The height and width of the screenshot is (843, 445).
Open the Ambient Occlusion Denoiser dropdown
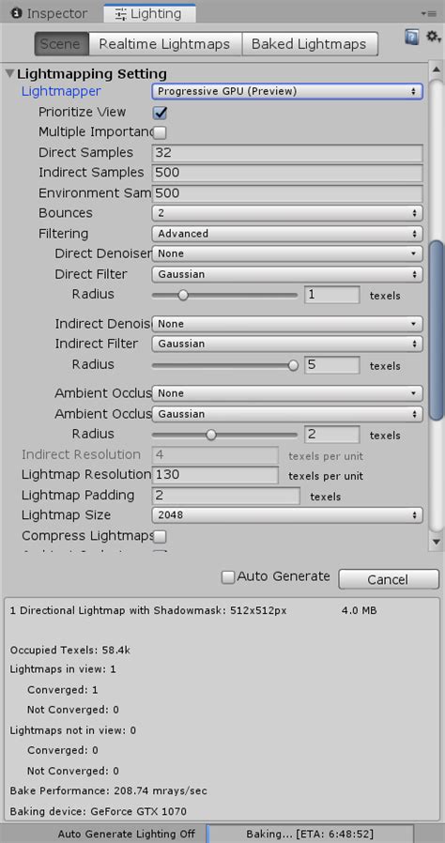point(287,393)
